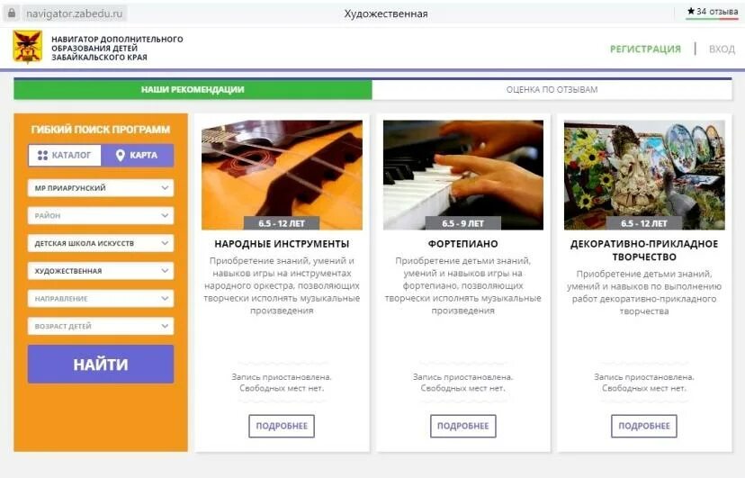
Task: Open the Народные инструменты guitar thumbnail
Action: pyautogui.click(x=282, y=175)
